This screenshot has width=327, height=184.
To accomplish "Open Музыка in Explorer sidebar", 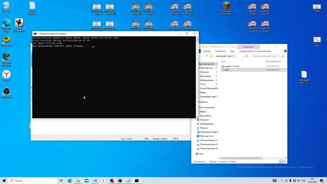I will tap(203, 128).
